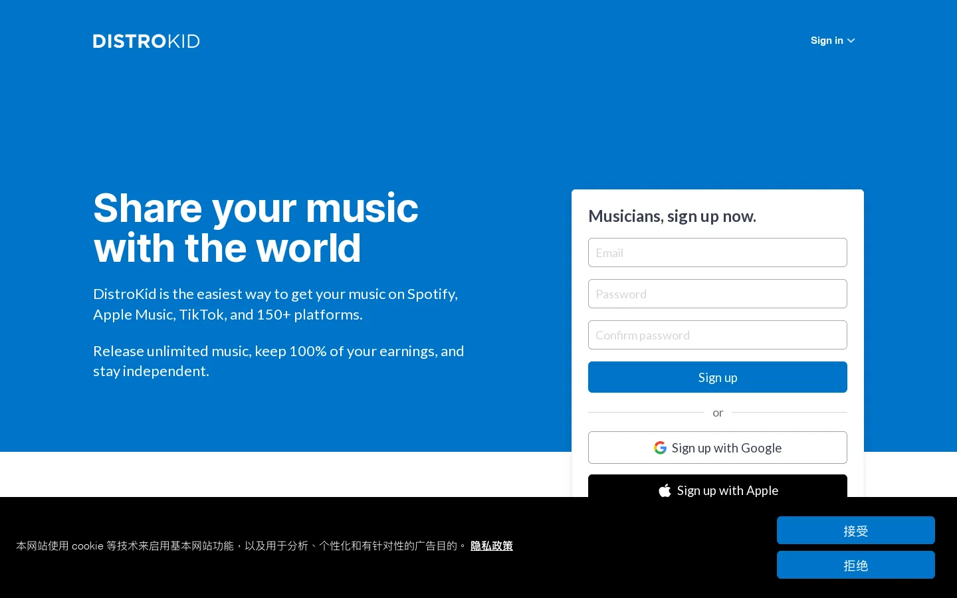
Task: Reject cookies with the 拒绝 button
Action: tap(856, 565)
